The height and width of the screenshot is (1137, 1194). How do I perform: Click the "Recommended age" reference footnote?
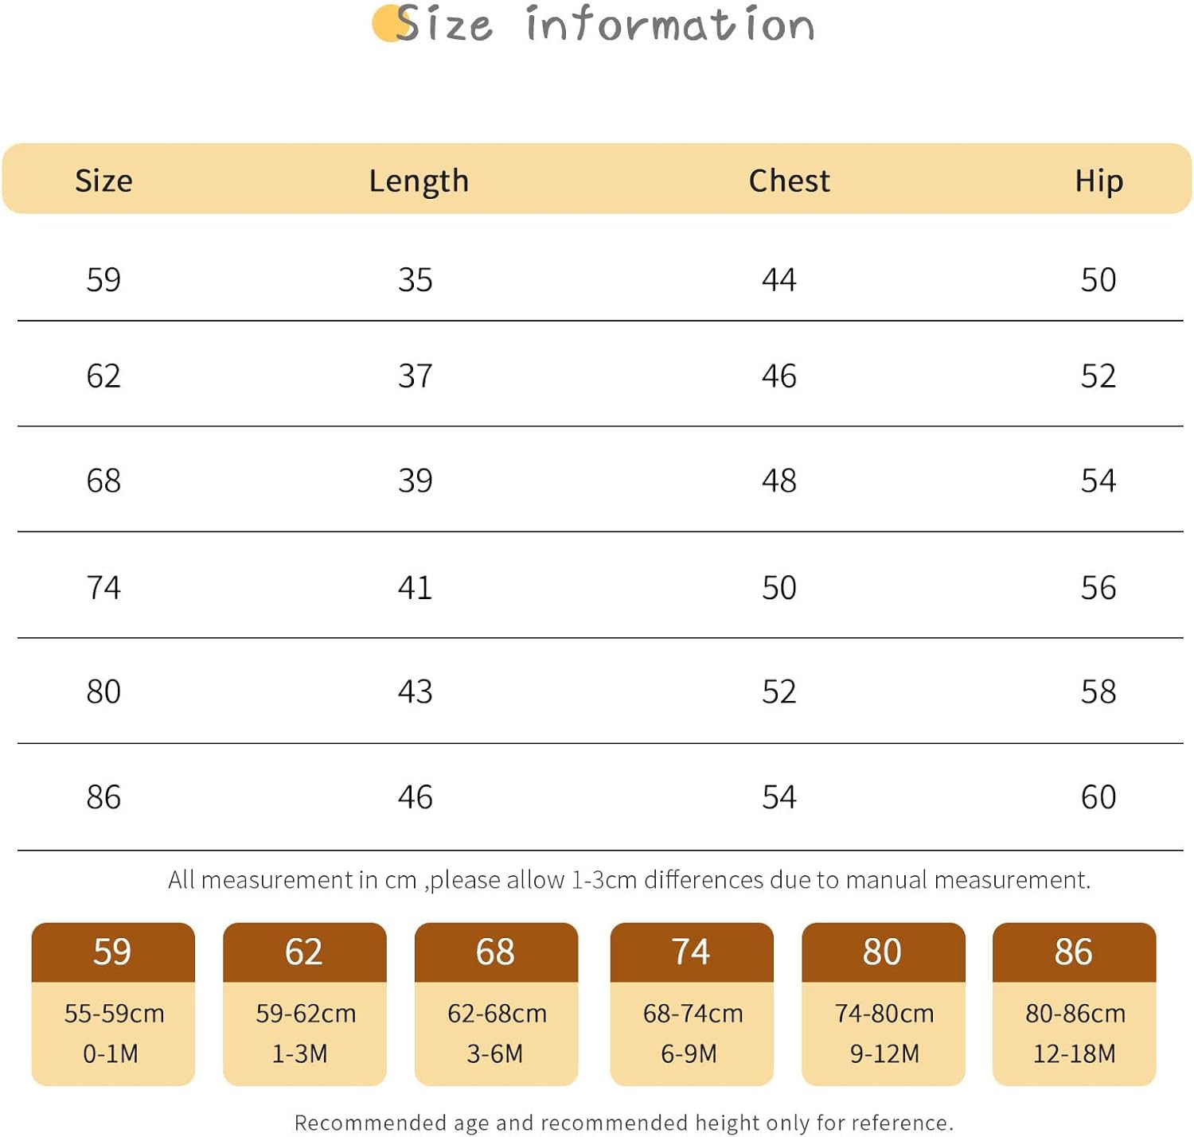624,1123
